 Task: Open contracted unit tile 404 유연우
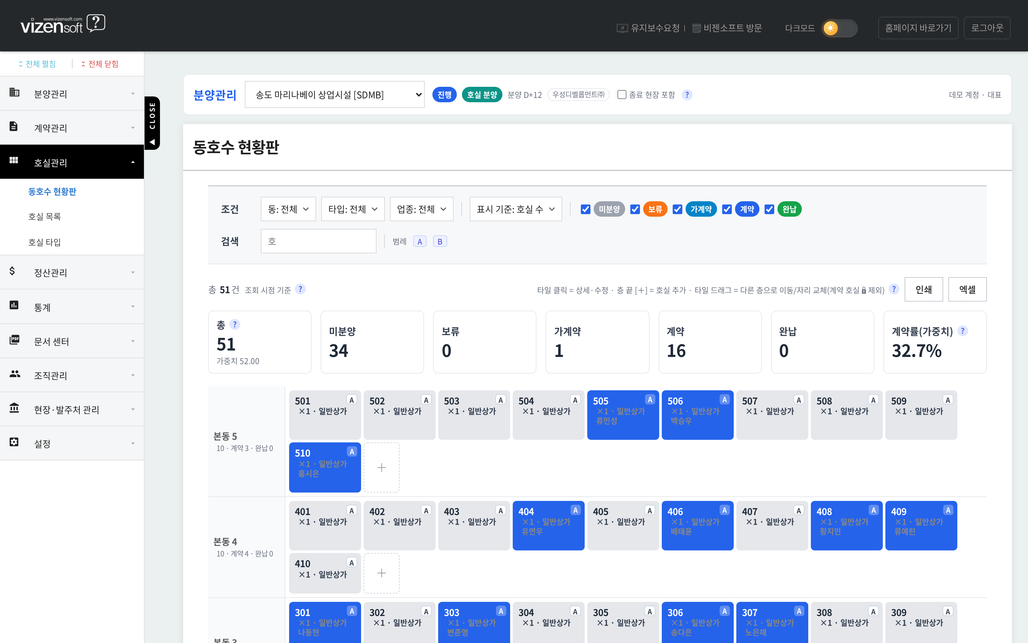click(x=548, y=525)
